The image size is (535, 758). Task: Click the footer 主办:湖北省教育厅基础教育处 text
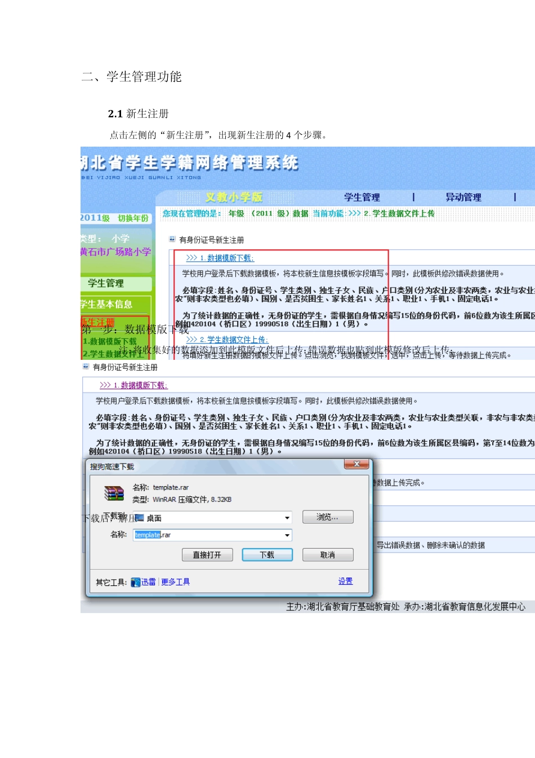pos(343,607)
